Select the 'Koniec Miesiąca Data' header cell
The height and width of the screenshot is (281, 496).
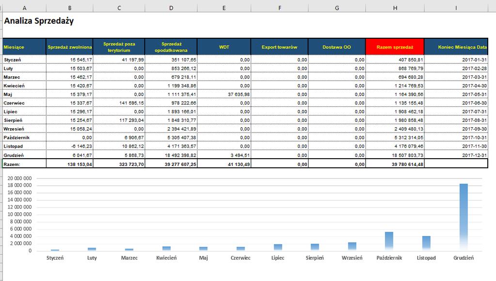(x=456, y=47)
